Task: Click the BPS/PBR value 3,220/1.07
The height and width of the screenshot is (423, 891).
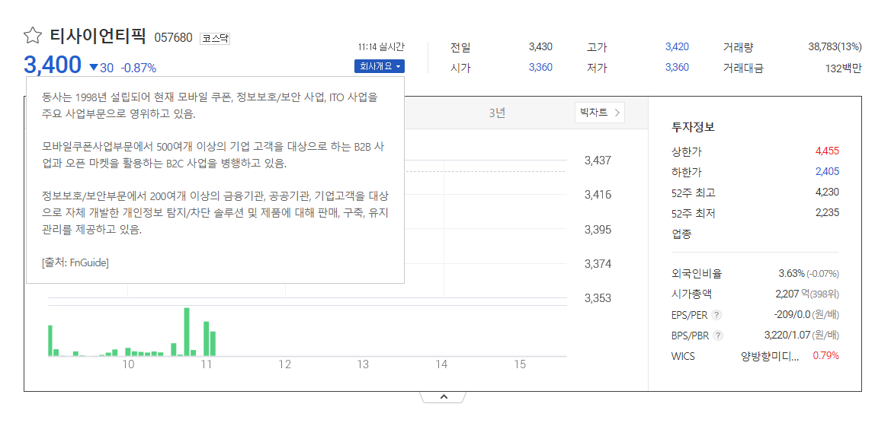Action: (787, 336)
